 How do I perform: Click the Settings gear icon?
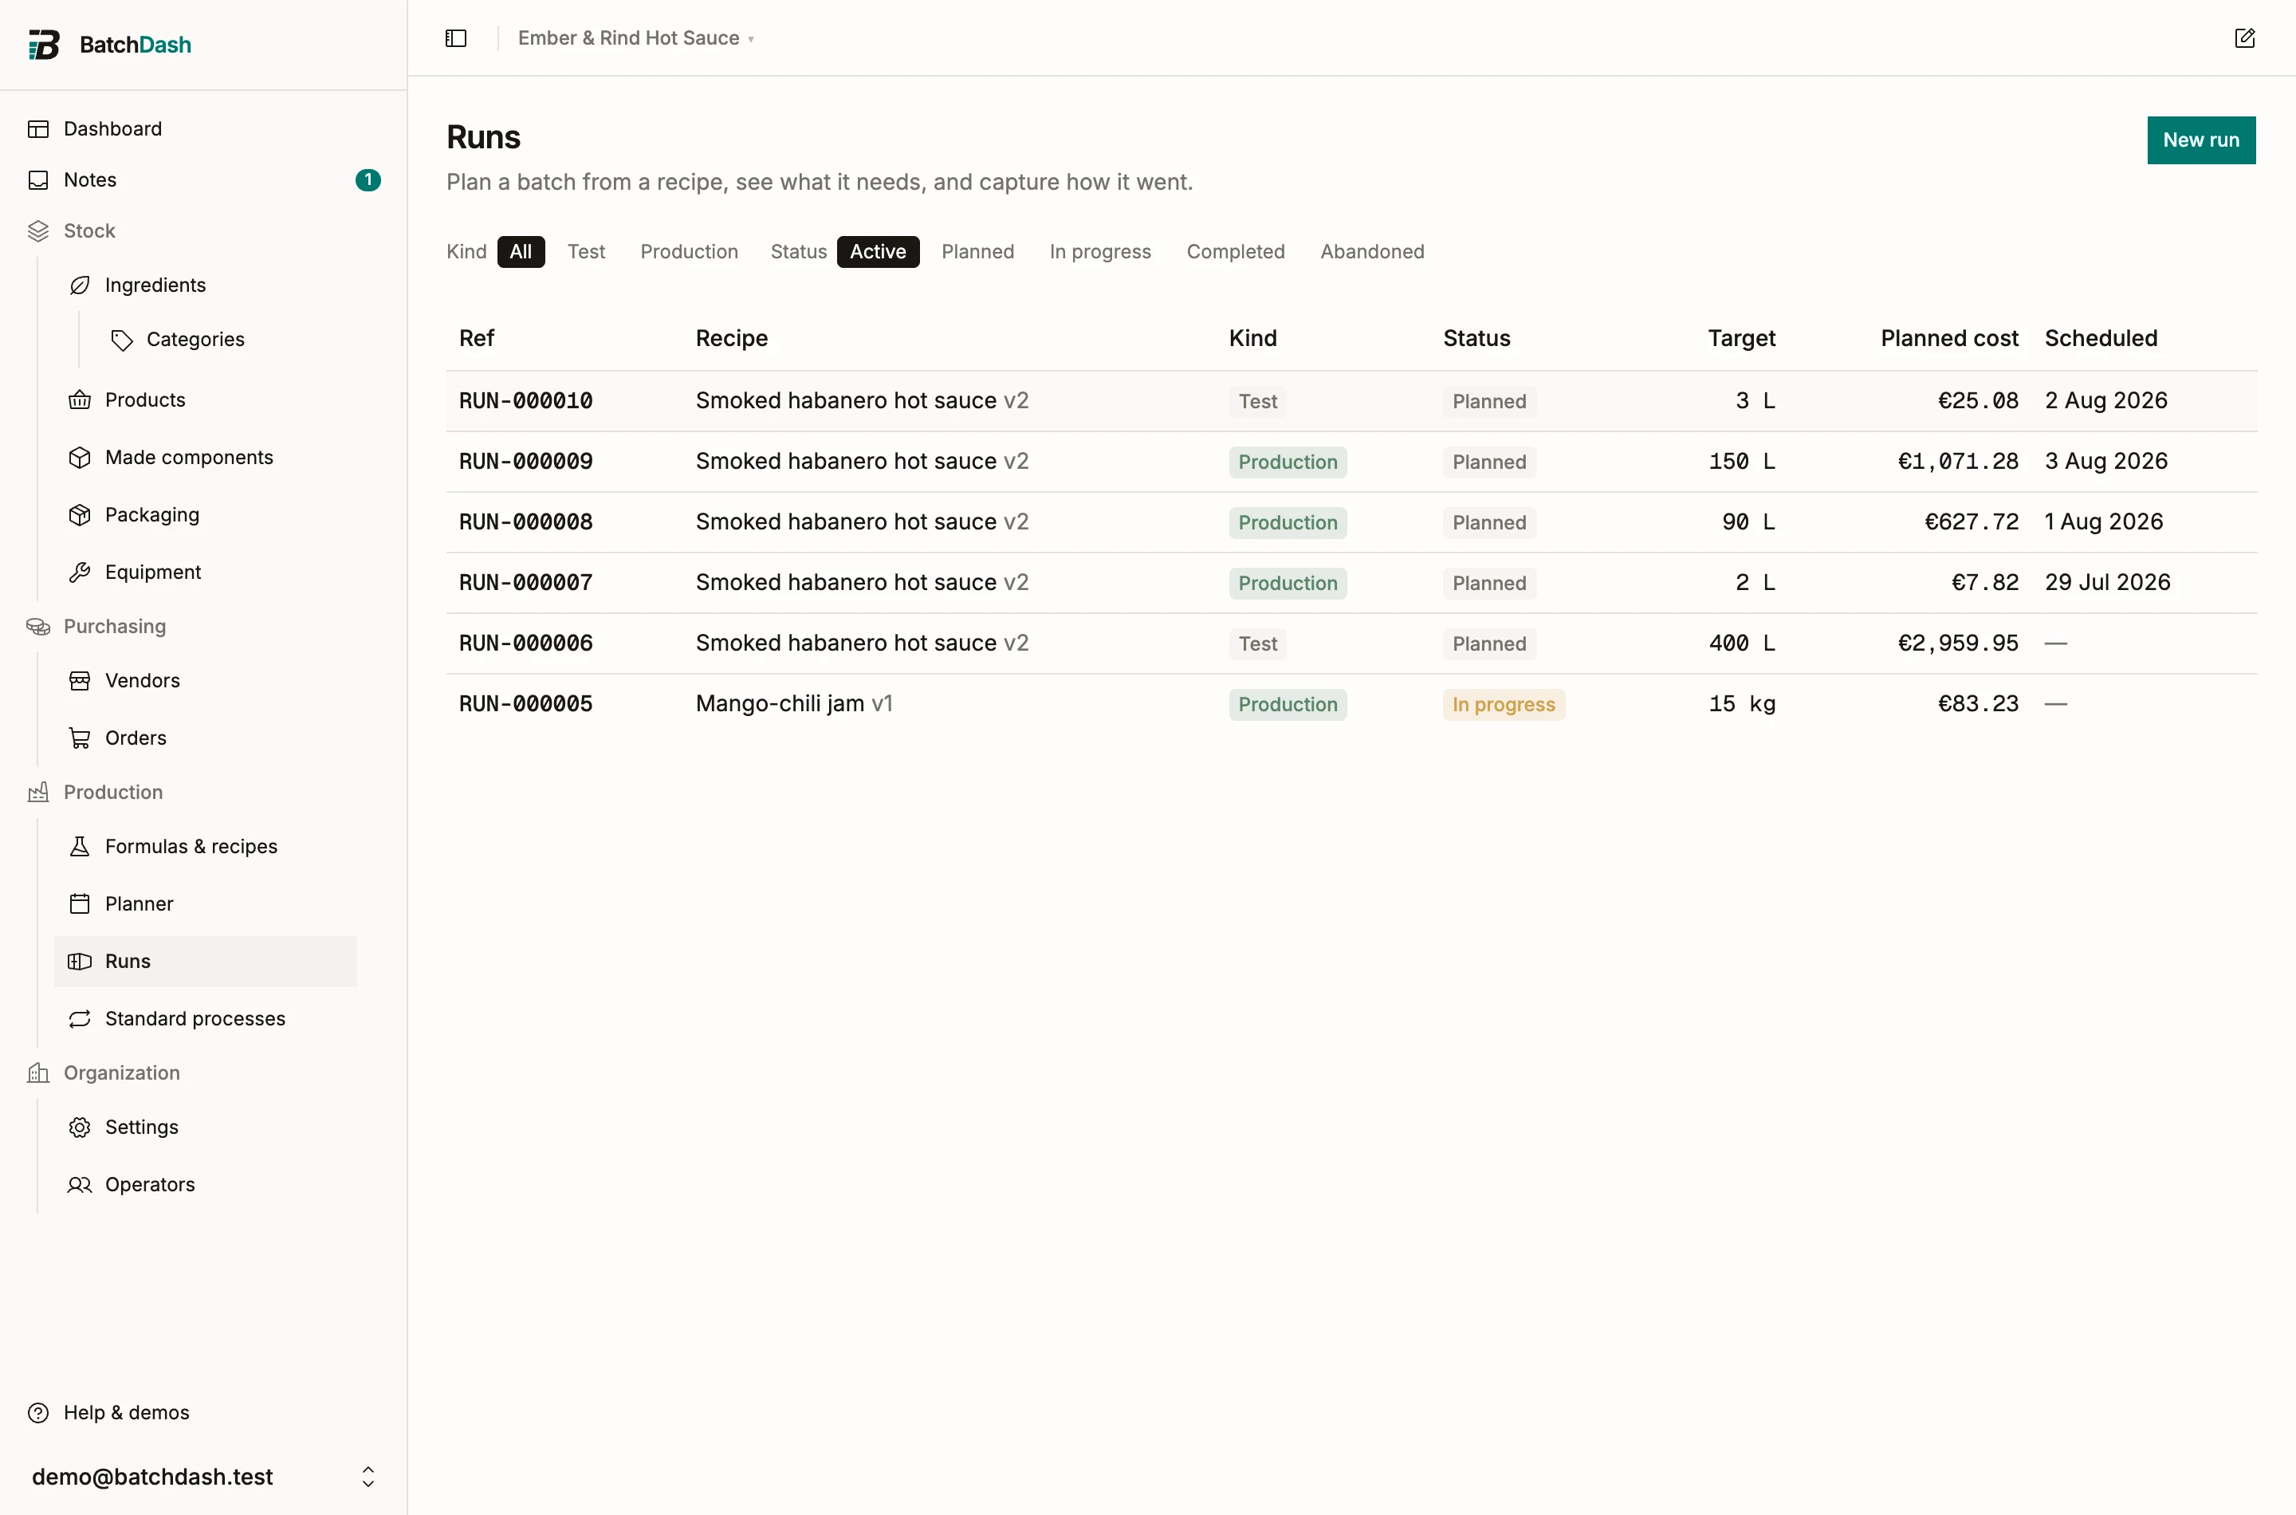[81, 1127]
